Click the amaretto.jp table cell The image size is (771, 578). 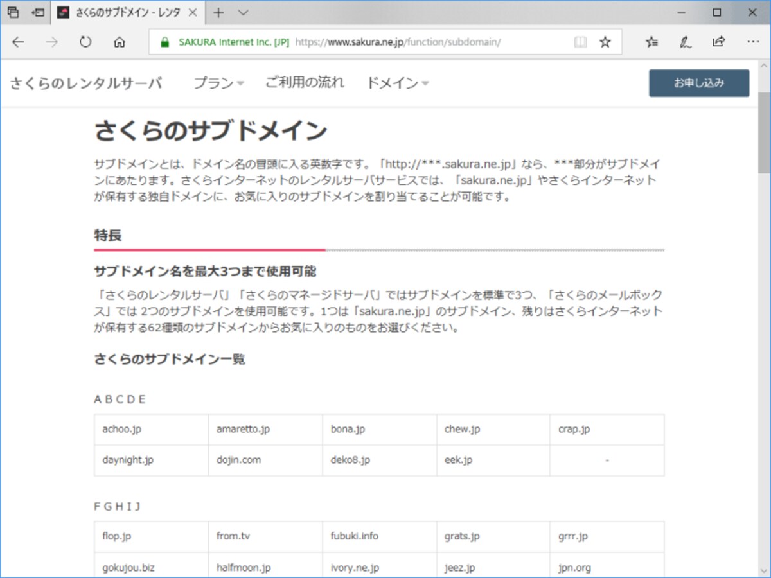[x=265, y=430]
